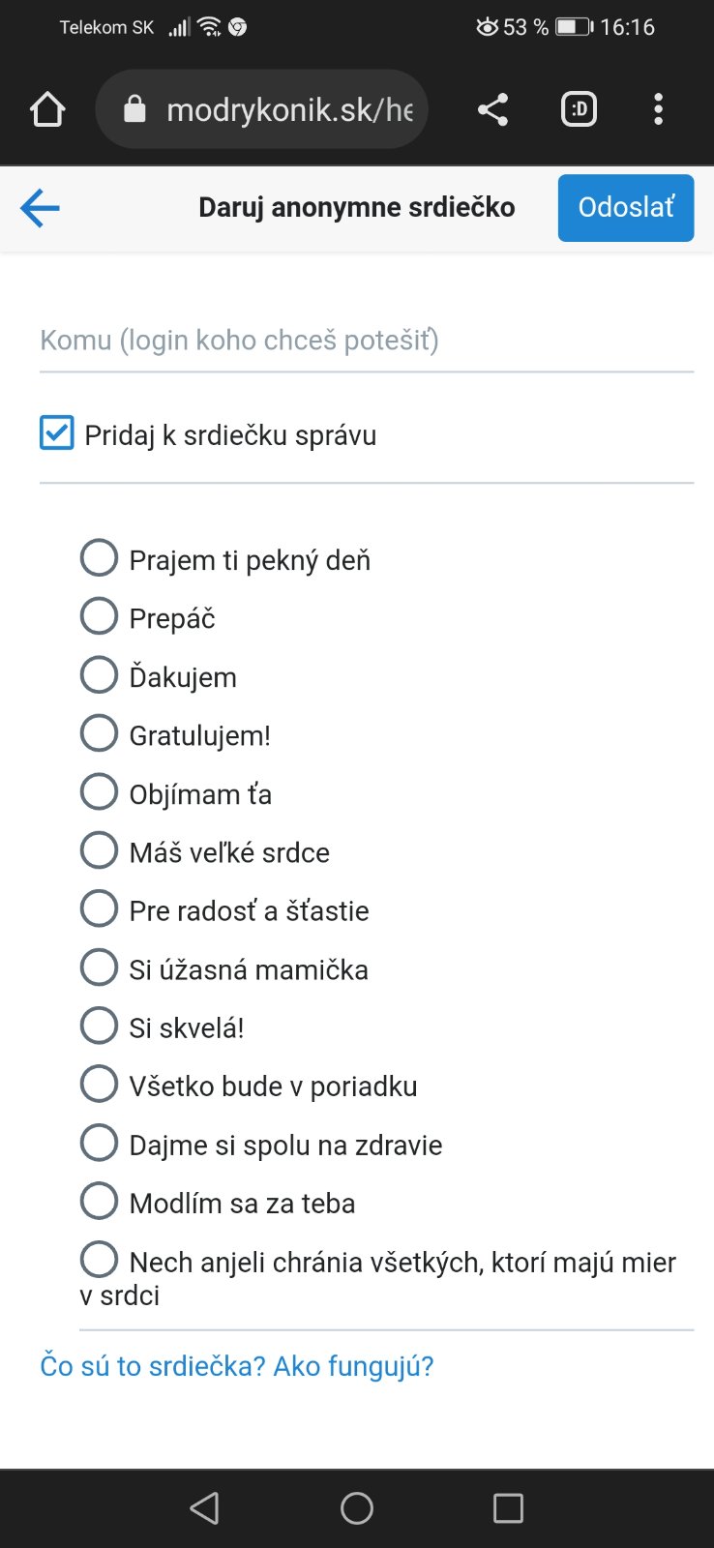Open the three-dot browser menu
Image resolution: width=714 pixels, height=1548 pixels.
point(658,109)
